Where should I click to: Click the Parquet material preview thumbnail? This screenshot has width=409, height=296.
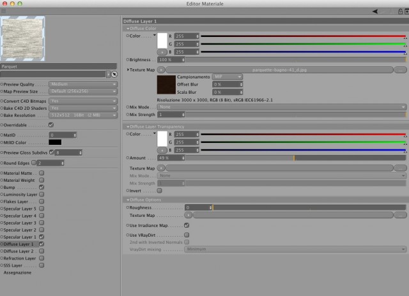point(23,39)
